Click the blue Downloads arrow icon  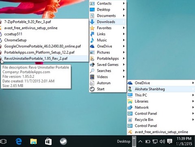pos(92,22)
